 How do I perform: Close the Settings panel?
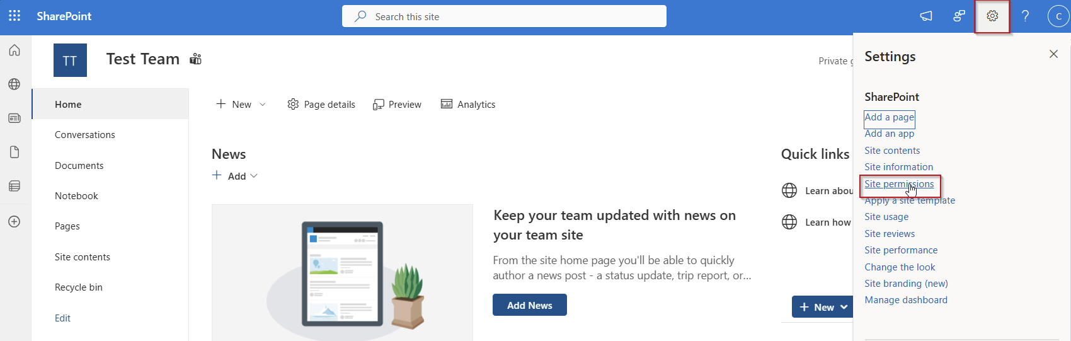tap(1053, 54)
